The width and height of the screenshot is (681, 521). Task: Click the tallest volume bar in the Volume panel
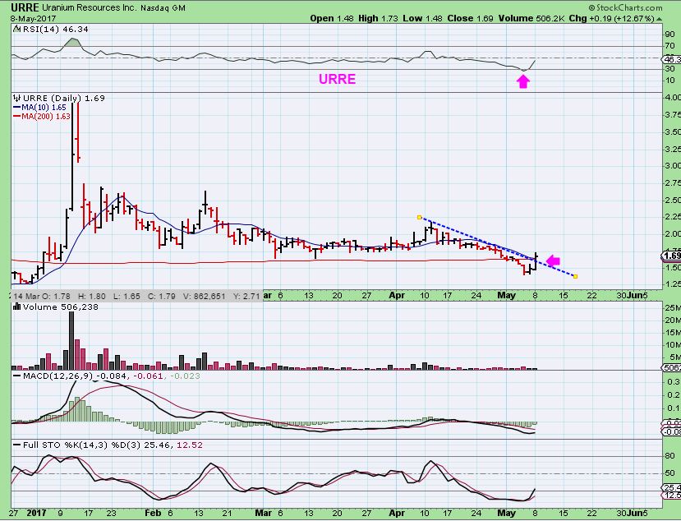71,340
